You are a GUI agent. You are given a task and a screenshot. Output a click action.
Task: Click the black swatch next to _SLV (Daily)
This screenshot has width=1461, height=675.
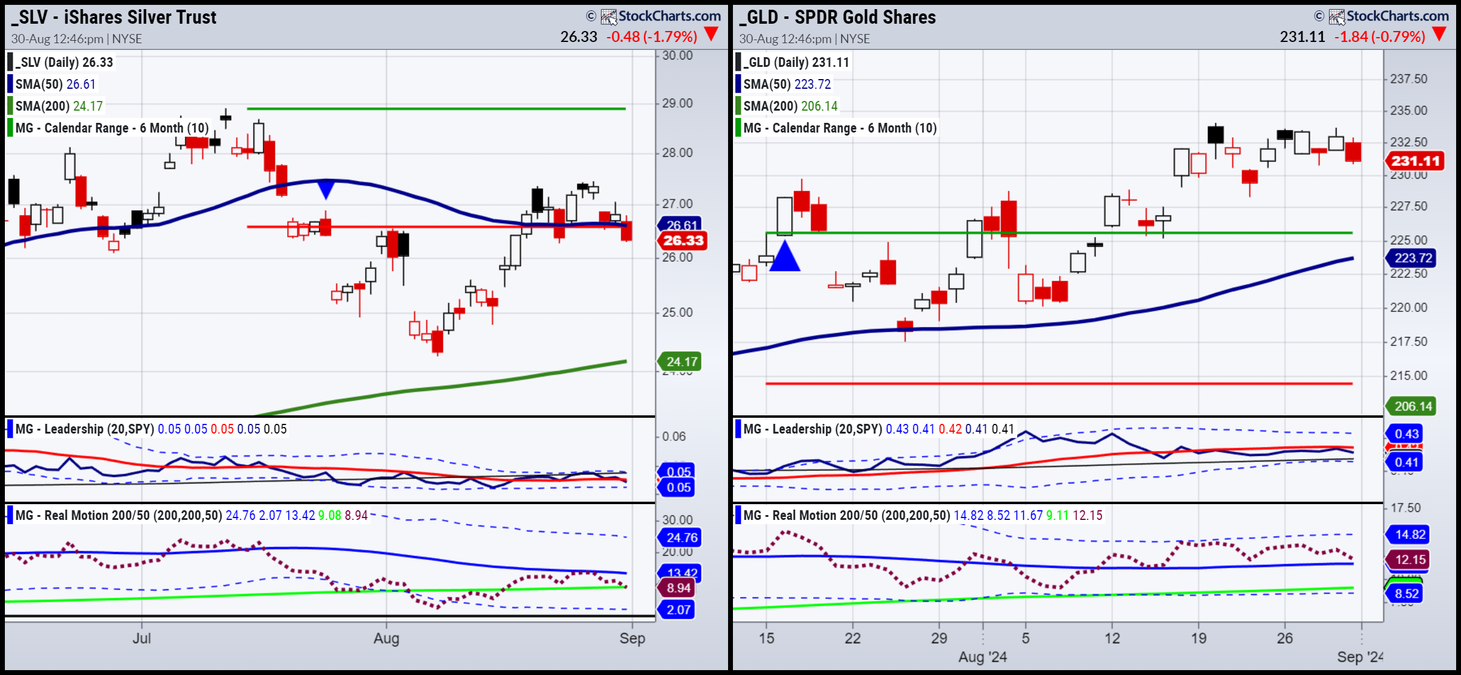pos(10,62)
